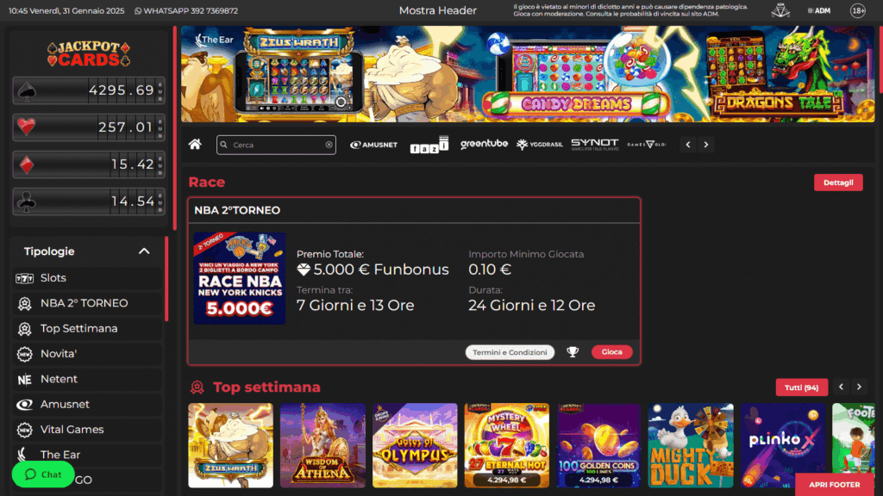Collapse the Tipologie section
Viewport: 883px width, 496px height.
(x=144, y=251)
